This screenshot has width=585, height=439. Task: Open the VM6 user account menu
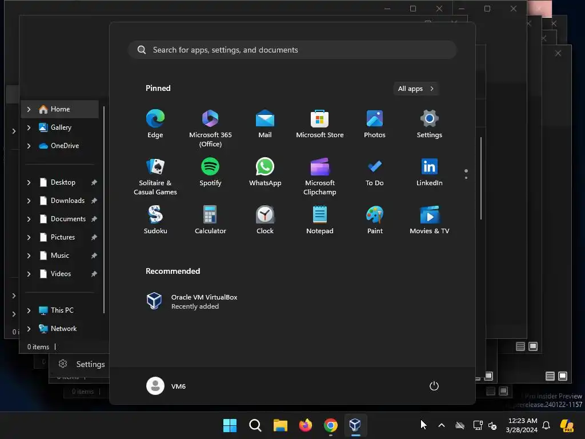pos(166,386)
